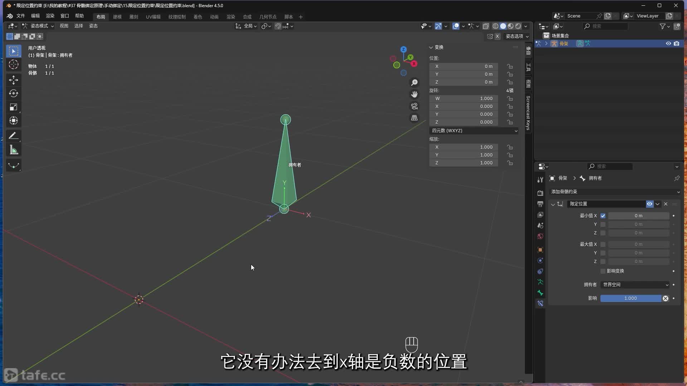
Task: Switch to rendered viewport shading
Action: pyautogui.click(x=518, y=26)
